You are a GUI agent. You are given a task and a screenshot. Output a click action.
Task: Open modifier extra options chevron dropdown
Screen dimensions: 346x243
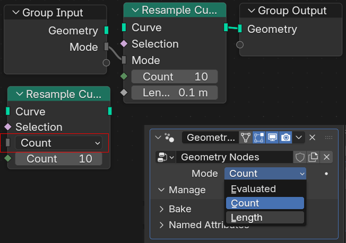pyautogui.click(x=299, y=138)
